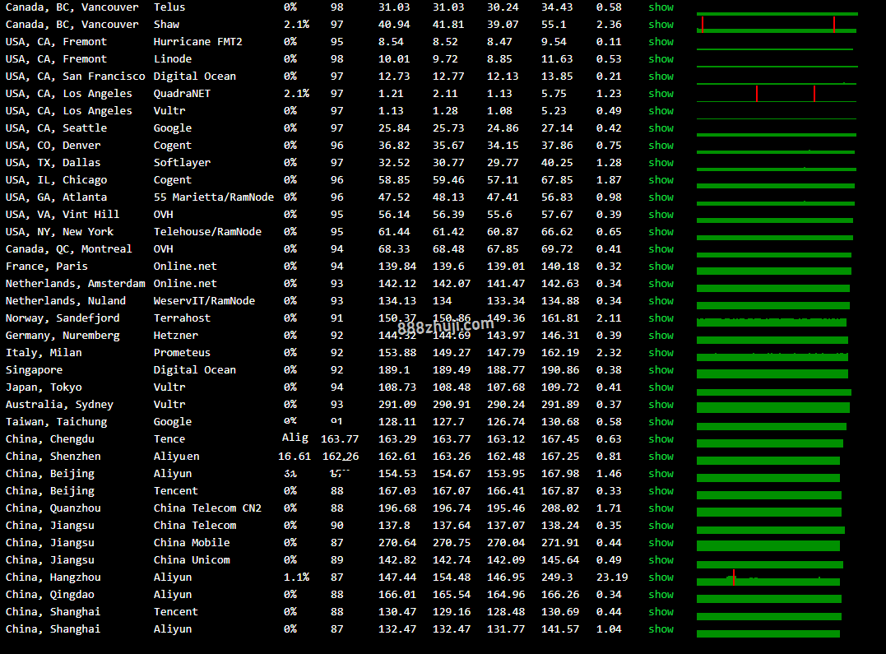Click show in the Shanghai Tencent row
Viewport: 886px width, 654px height.
(x=661, y=611)
